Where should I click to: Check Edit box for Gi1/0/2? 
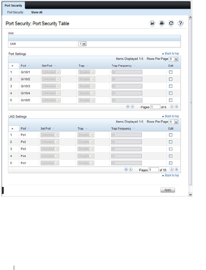171,79
